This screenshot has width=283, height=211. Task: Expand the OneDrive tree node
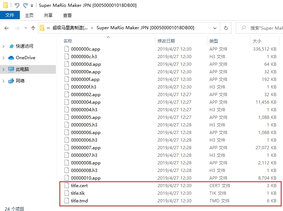pyautogui.click(x=4, y=58)
